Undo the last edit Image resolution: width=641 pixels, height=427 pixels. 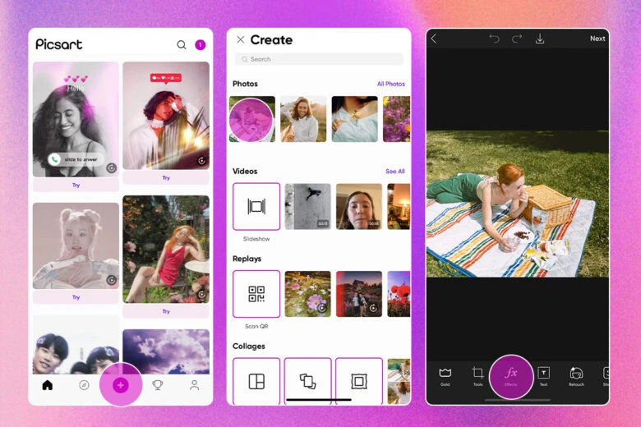tap(494, 39)
